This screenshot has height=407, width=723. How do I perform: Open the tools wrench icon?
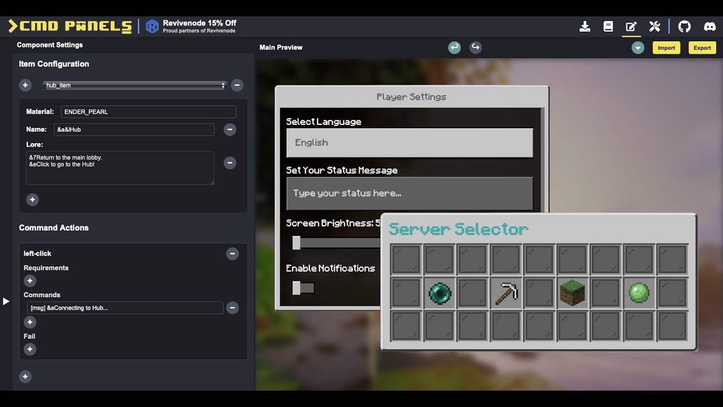655,27
